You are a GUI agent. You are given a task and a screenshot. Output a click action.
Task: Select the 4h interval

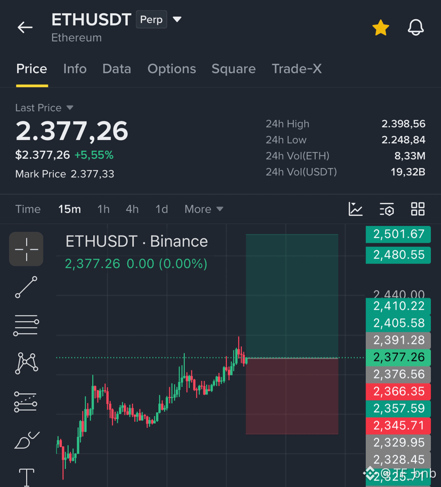point(132,209)
